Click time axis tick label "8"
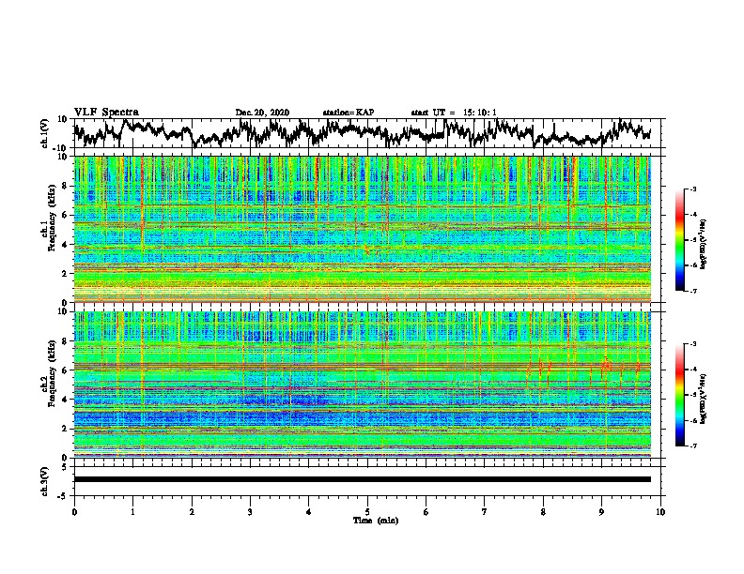The image size is (744, 574). click(543, 512)
